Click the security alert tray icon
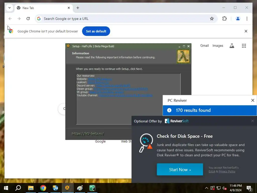The height and width of the screenshot is (193, 257). (212, 188)
